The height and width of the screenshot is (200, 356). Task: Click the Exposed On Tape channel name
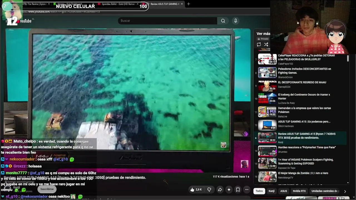[287, 168]
